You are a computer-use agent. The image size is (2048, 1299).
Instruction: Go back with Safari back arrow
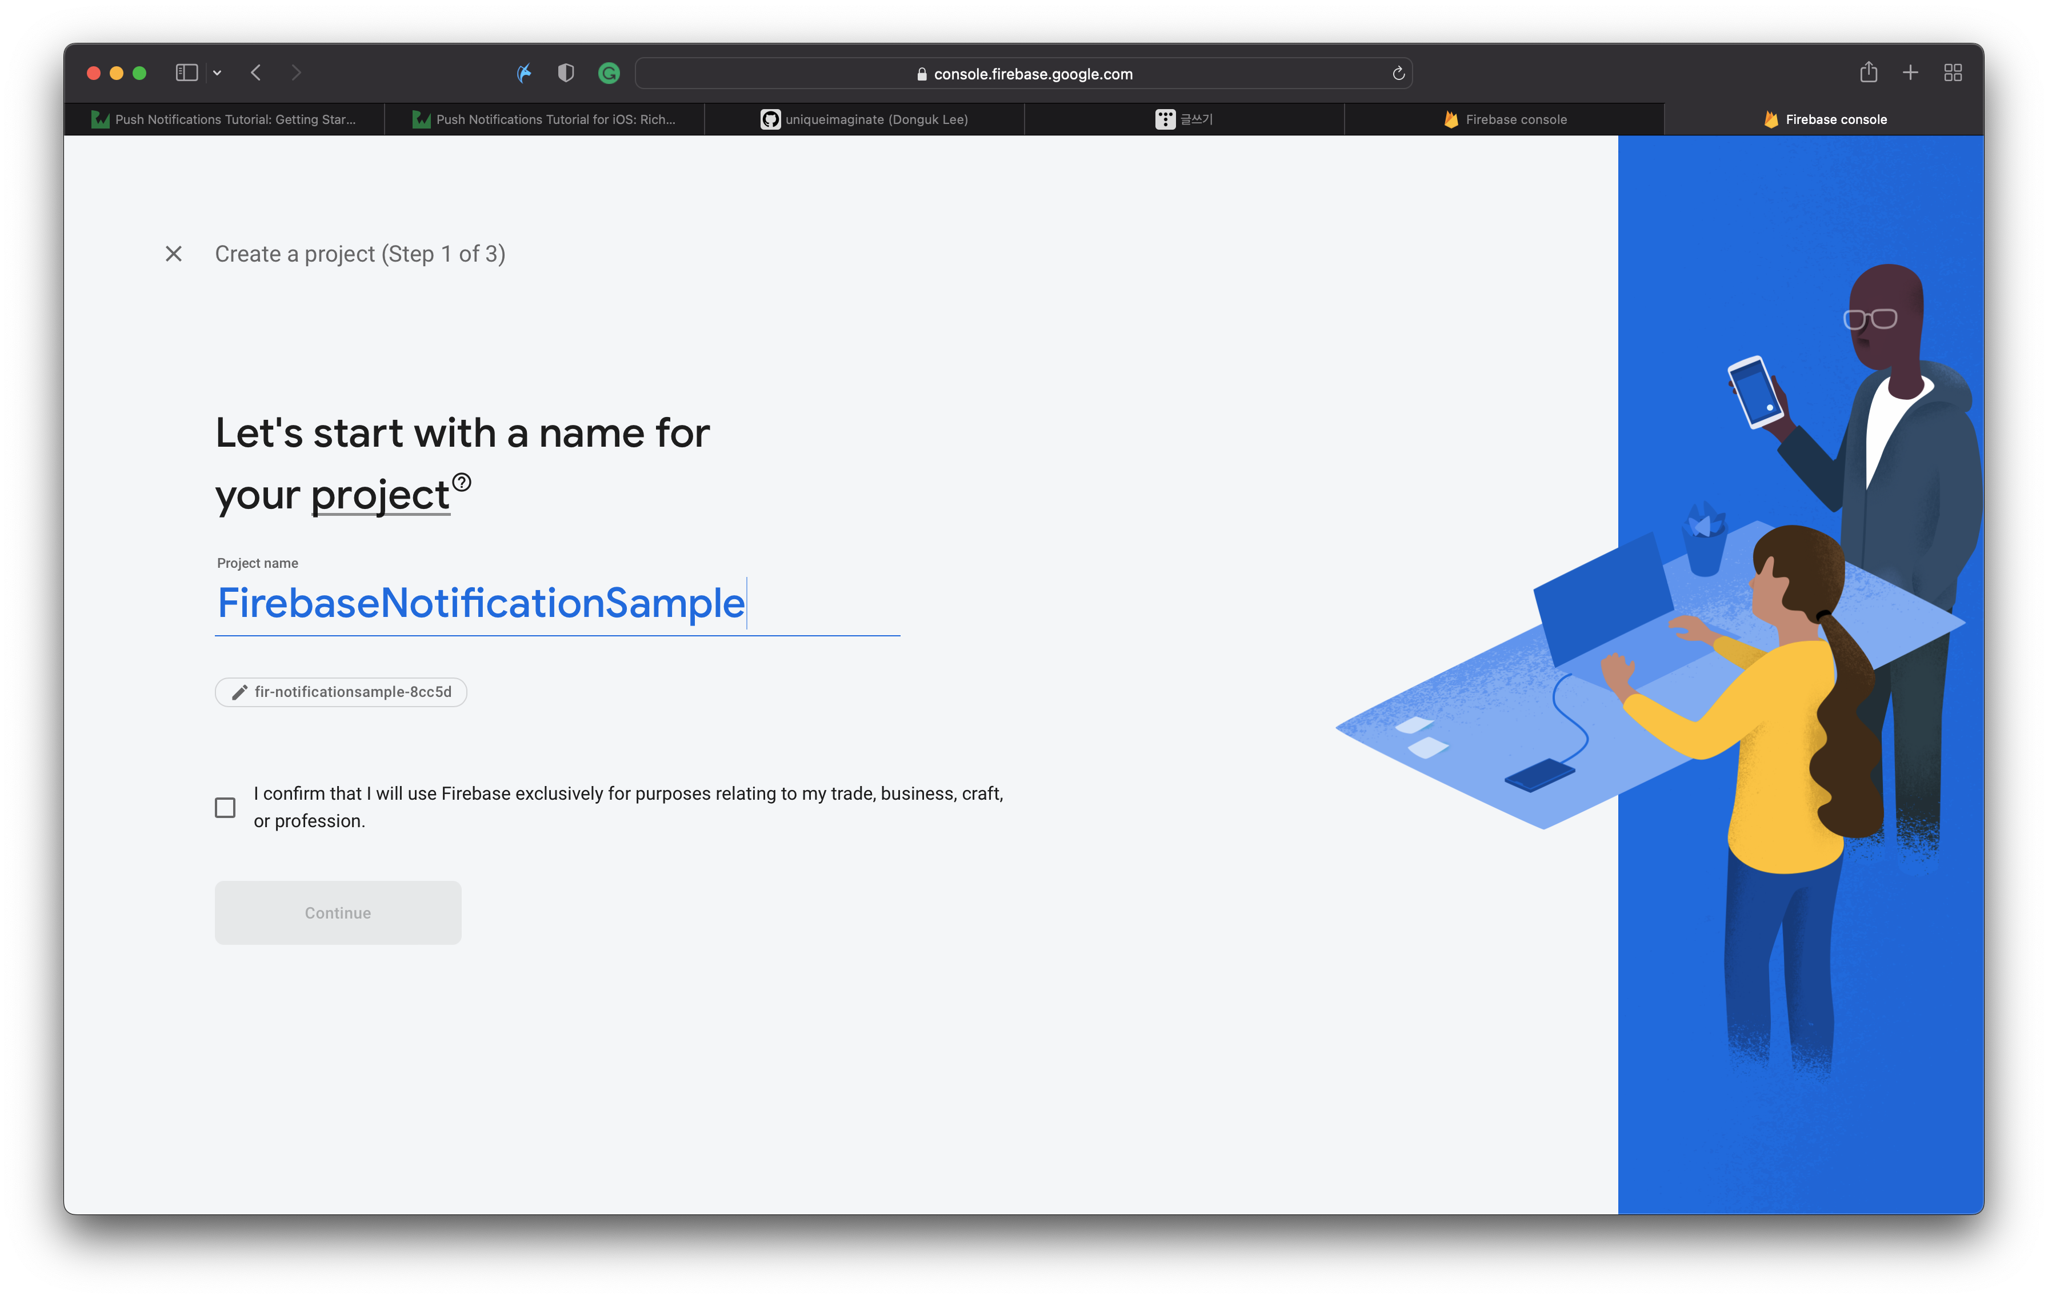256,73
